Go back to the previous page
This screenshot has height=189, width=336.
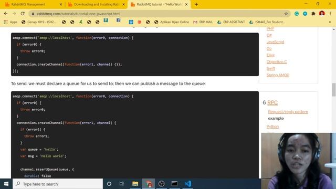[x=6, y=14]
